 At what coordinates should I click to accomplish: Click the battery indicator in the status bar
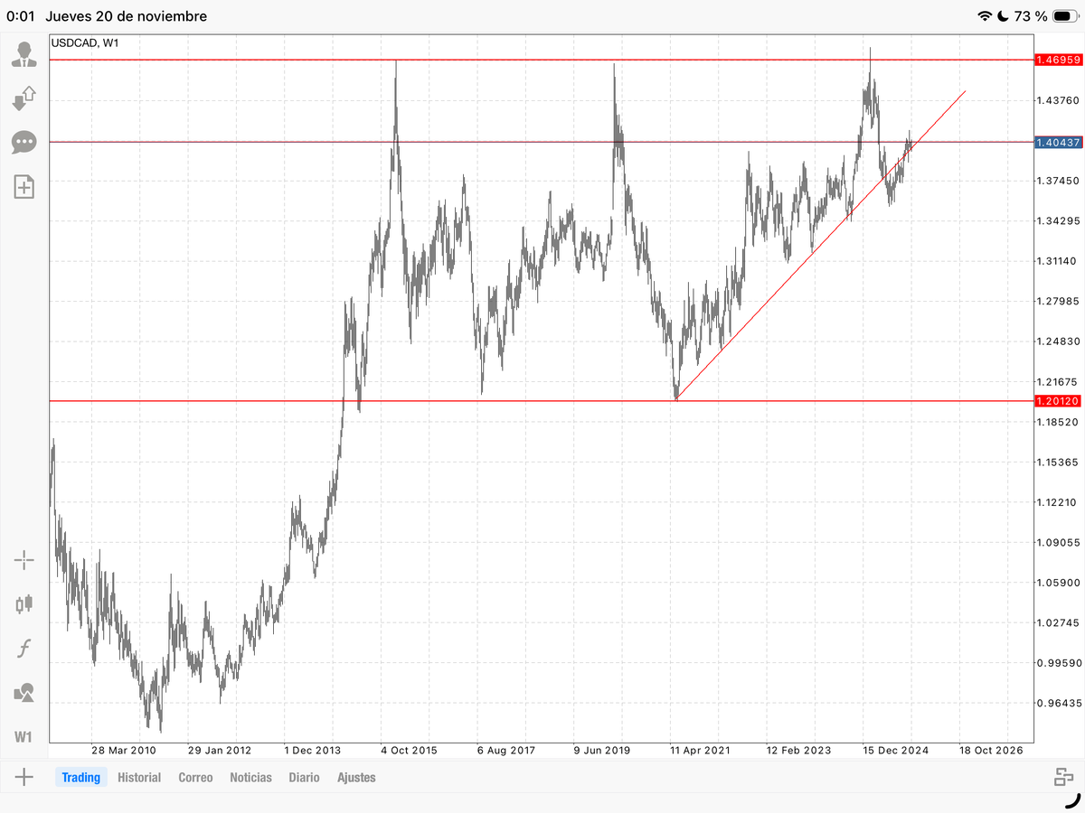[x=1067, y=15]
